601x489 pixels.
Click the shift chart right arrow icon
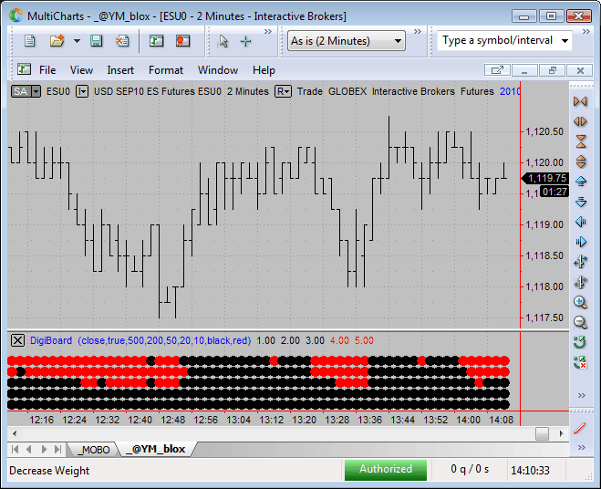point(581,242)
